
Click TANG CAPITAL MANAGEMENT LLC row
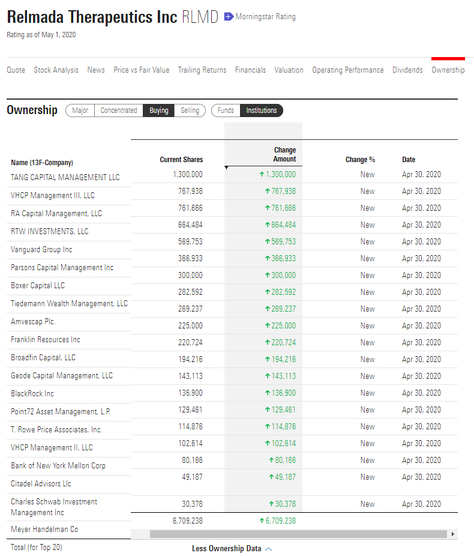click(x=65, y=177)
